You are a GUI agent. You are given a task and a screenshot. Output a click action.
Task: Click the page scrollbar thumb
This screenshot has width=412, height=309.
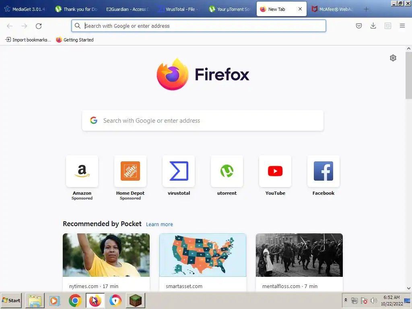(x=409, y=75)
